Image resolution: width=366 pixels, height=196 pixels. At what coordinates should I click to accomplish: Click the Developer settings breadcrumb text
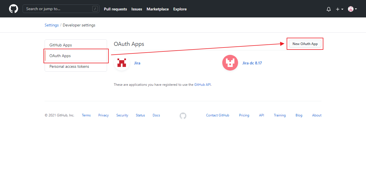(x=79, y=25)
